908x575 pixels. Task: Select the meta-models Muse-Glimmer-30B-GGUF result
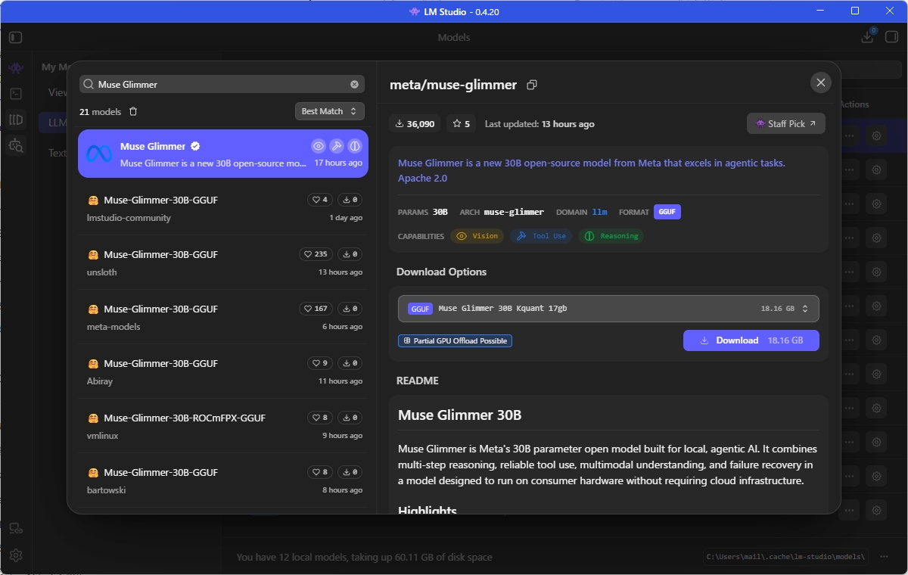(x=223, y=317)
